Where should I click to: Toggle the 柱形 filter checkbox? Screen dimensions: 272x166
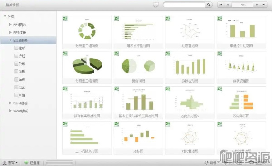pyautogui.click(x=16, y=48)
